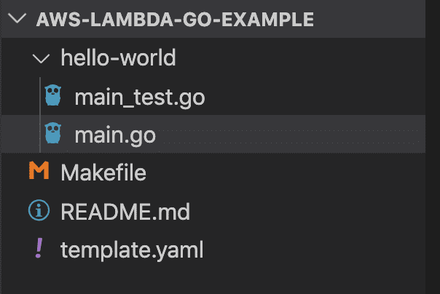
Task: Click blank space right of the Makefile row
Action: pyautogui.click(x=285, y=172)
